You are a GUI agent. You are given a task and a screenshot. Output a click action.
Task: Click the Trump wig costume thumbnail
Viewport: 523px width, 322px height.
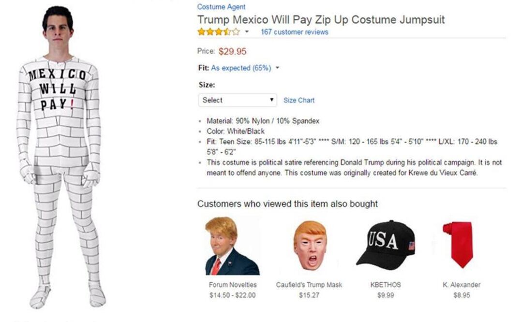coord(230,247)
